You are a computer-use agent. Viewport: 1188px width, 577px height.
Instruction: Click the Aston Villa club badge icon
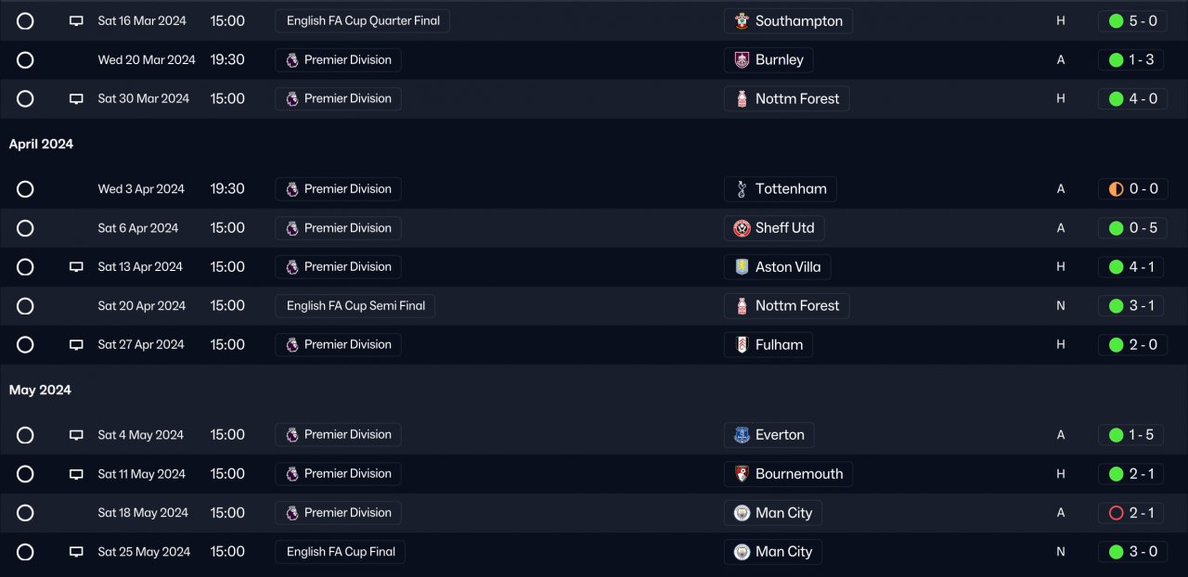(742, 267)
